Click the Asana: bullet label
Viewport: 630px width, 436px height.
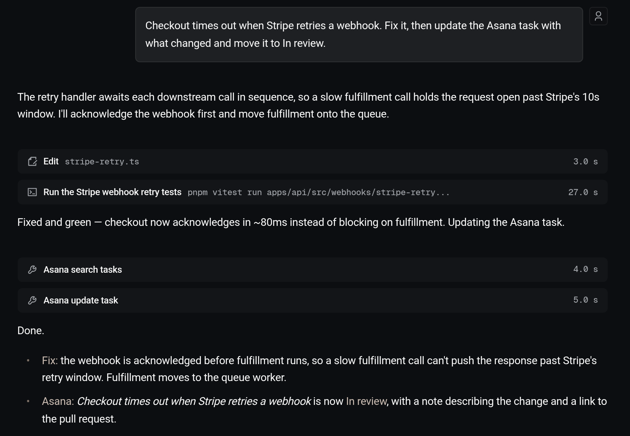pyautogui.click(x=58, y=401)
